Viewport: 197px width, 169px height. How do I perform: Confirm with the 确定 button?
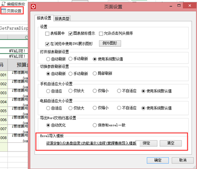pos(158,160)
